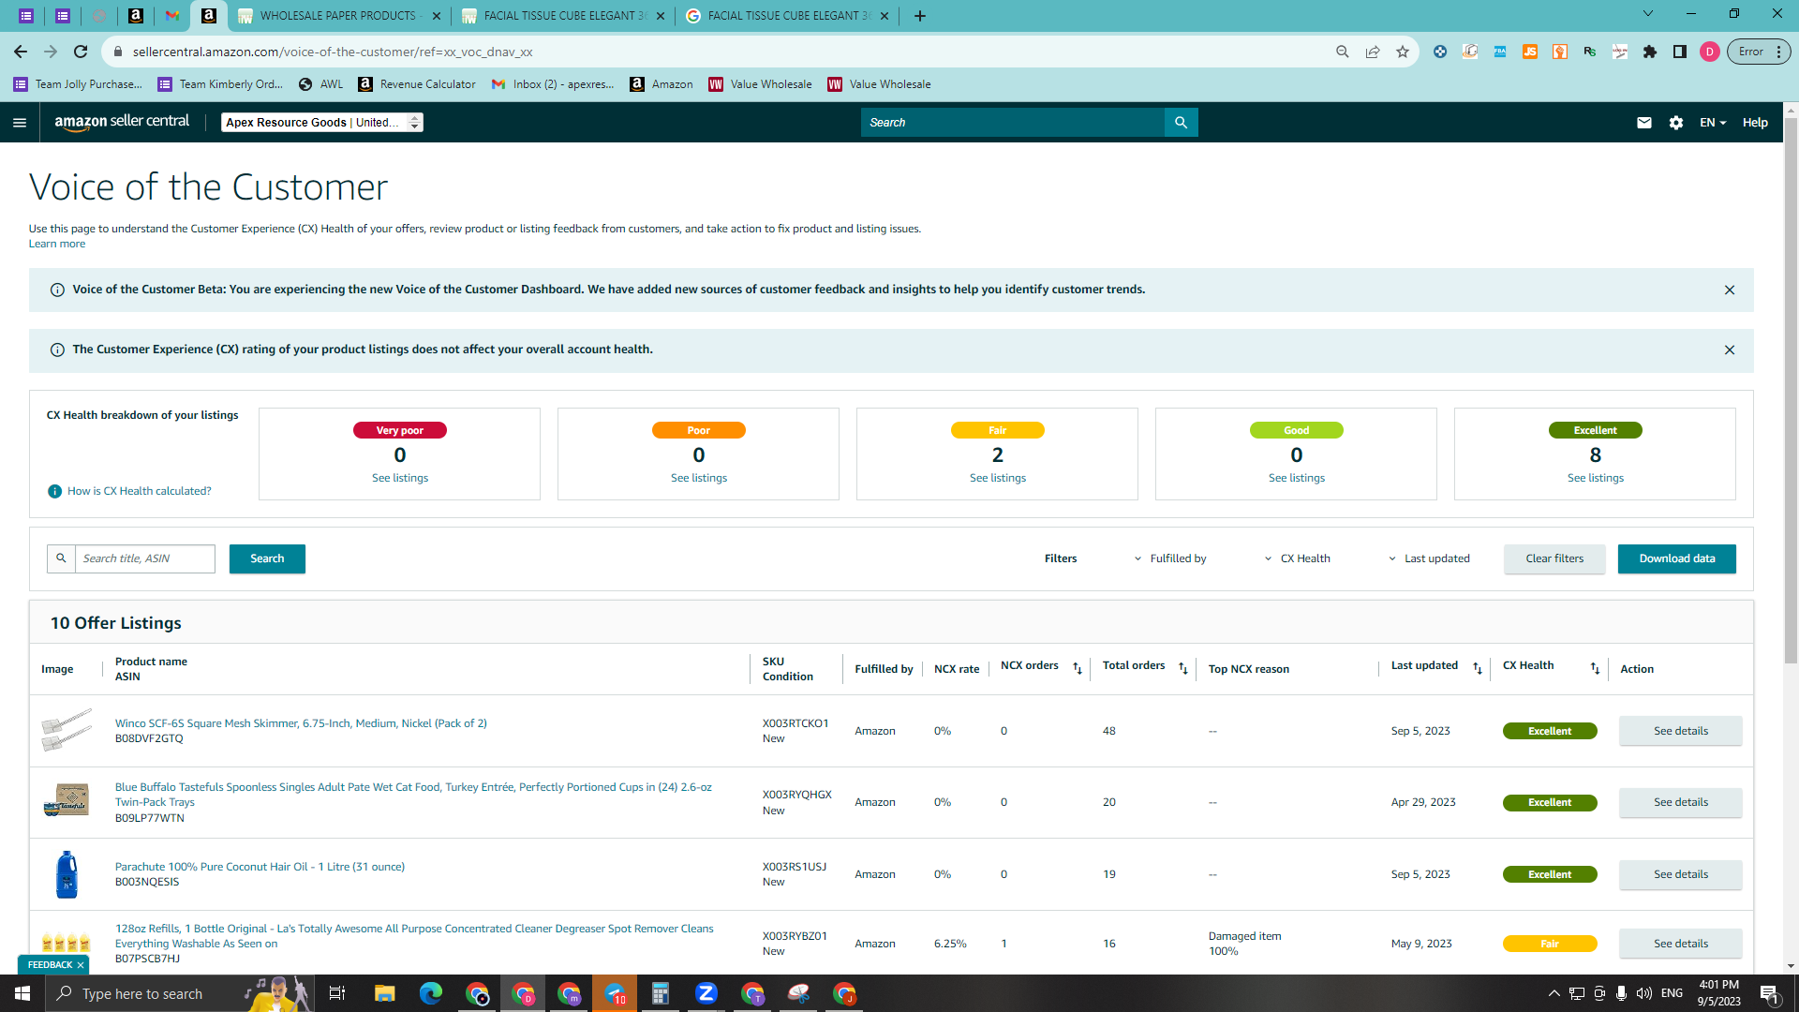
Task: Show hidden system tray icons
Action: [x=1554, y=993]
